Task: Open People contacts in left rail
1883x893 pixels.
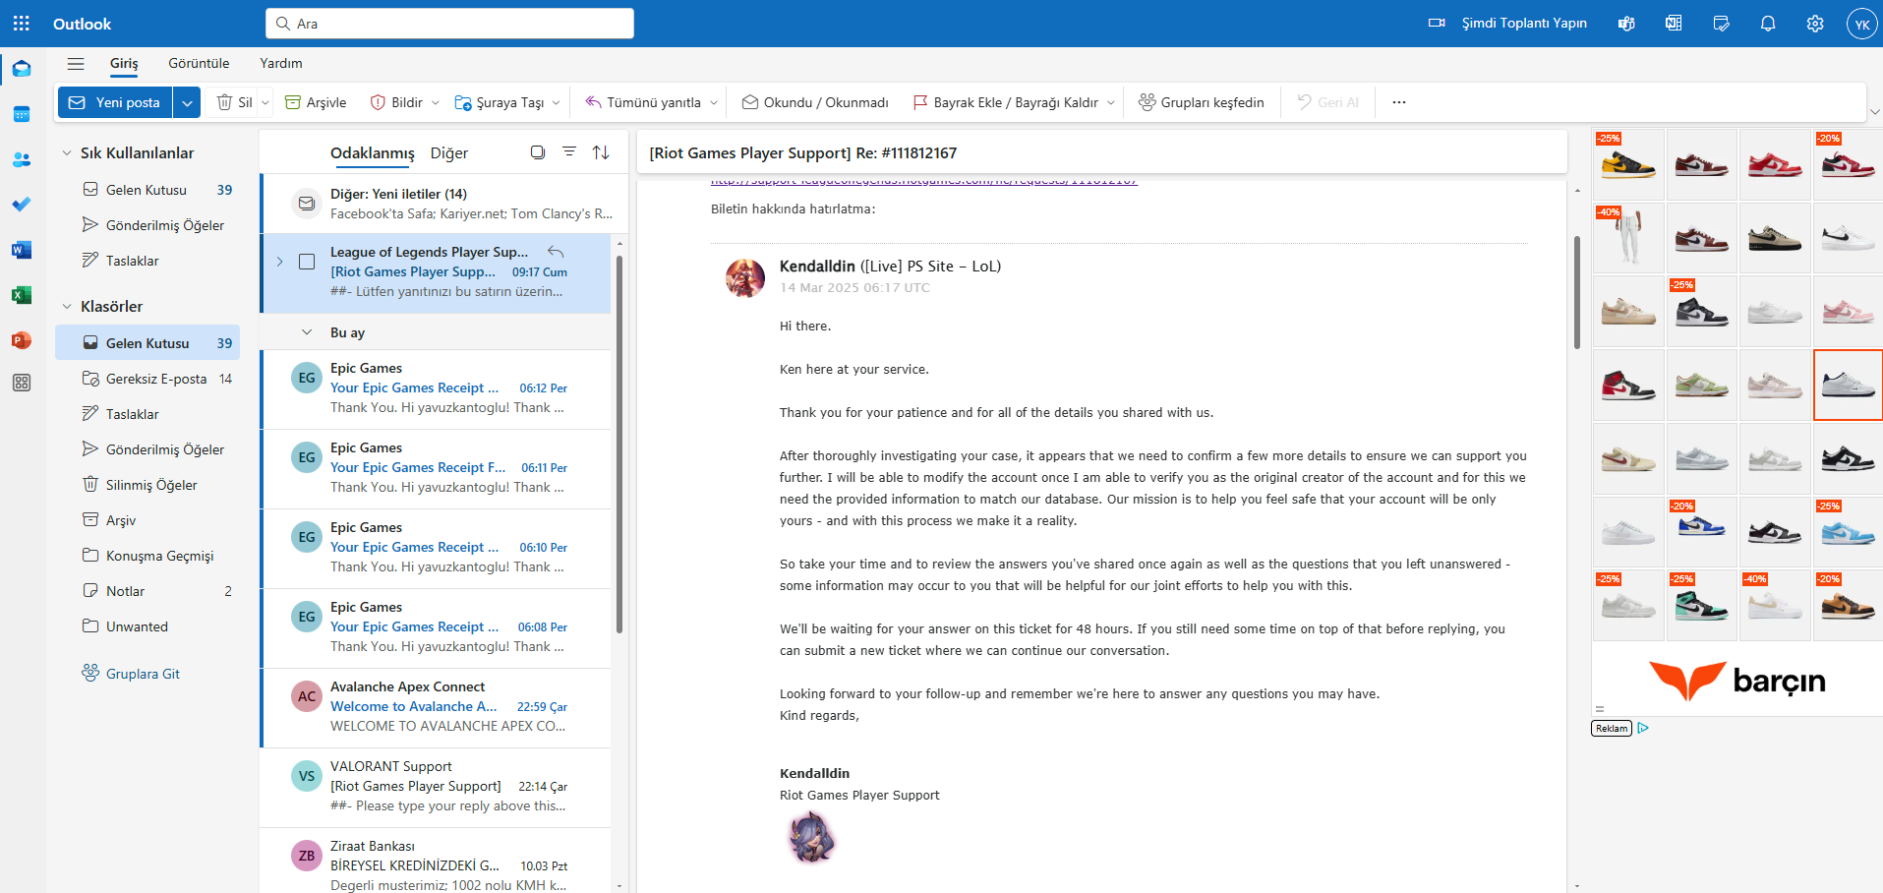Action: click(x=22, y=159)
